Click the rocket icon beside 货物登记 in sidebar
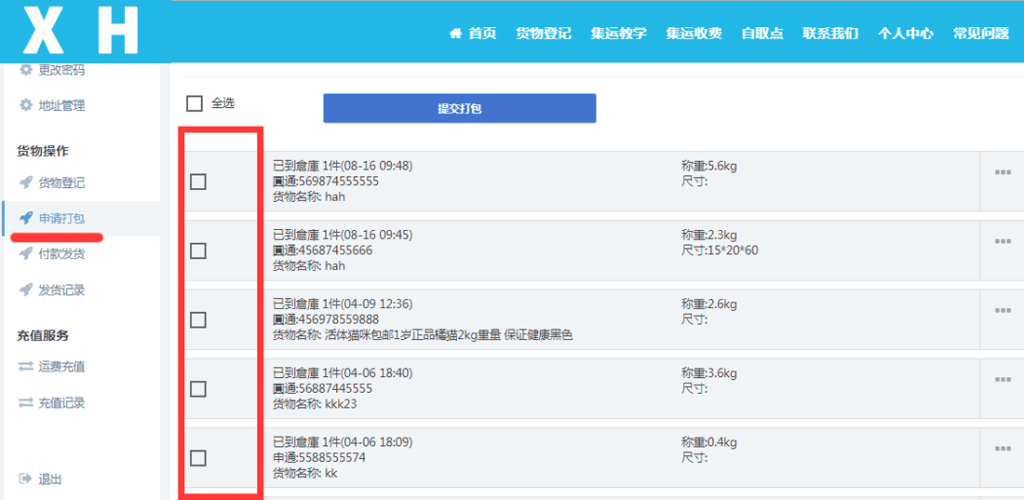The width and height of the screenshot is (1024, 500). coord(26,182)
